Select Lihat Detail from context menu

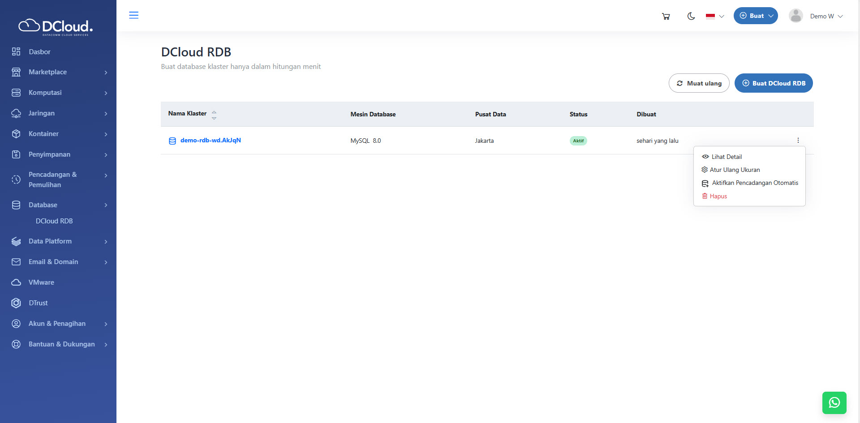point(726,157)
